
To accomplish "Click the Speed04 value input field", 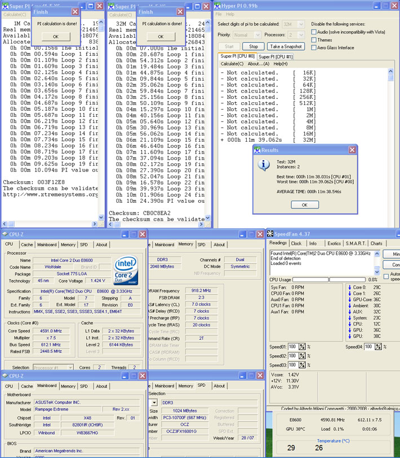I will tap(369, 347).
